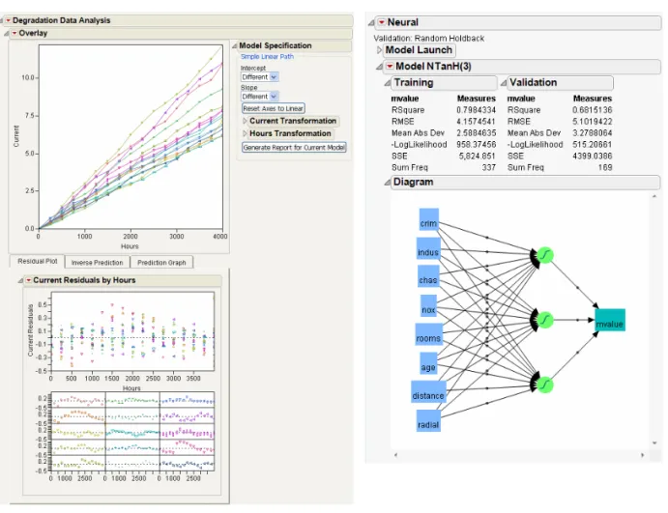668x513 pixels.
Task: Collapse the Validation measures table
Action: click(503, 83)
